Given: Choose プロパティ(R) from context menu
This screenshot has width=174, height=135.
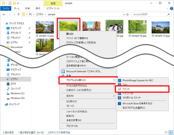Looking at the screenshot, I should pyautogui.click(x=88, y=126).
